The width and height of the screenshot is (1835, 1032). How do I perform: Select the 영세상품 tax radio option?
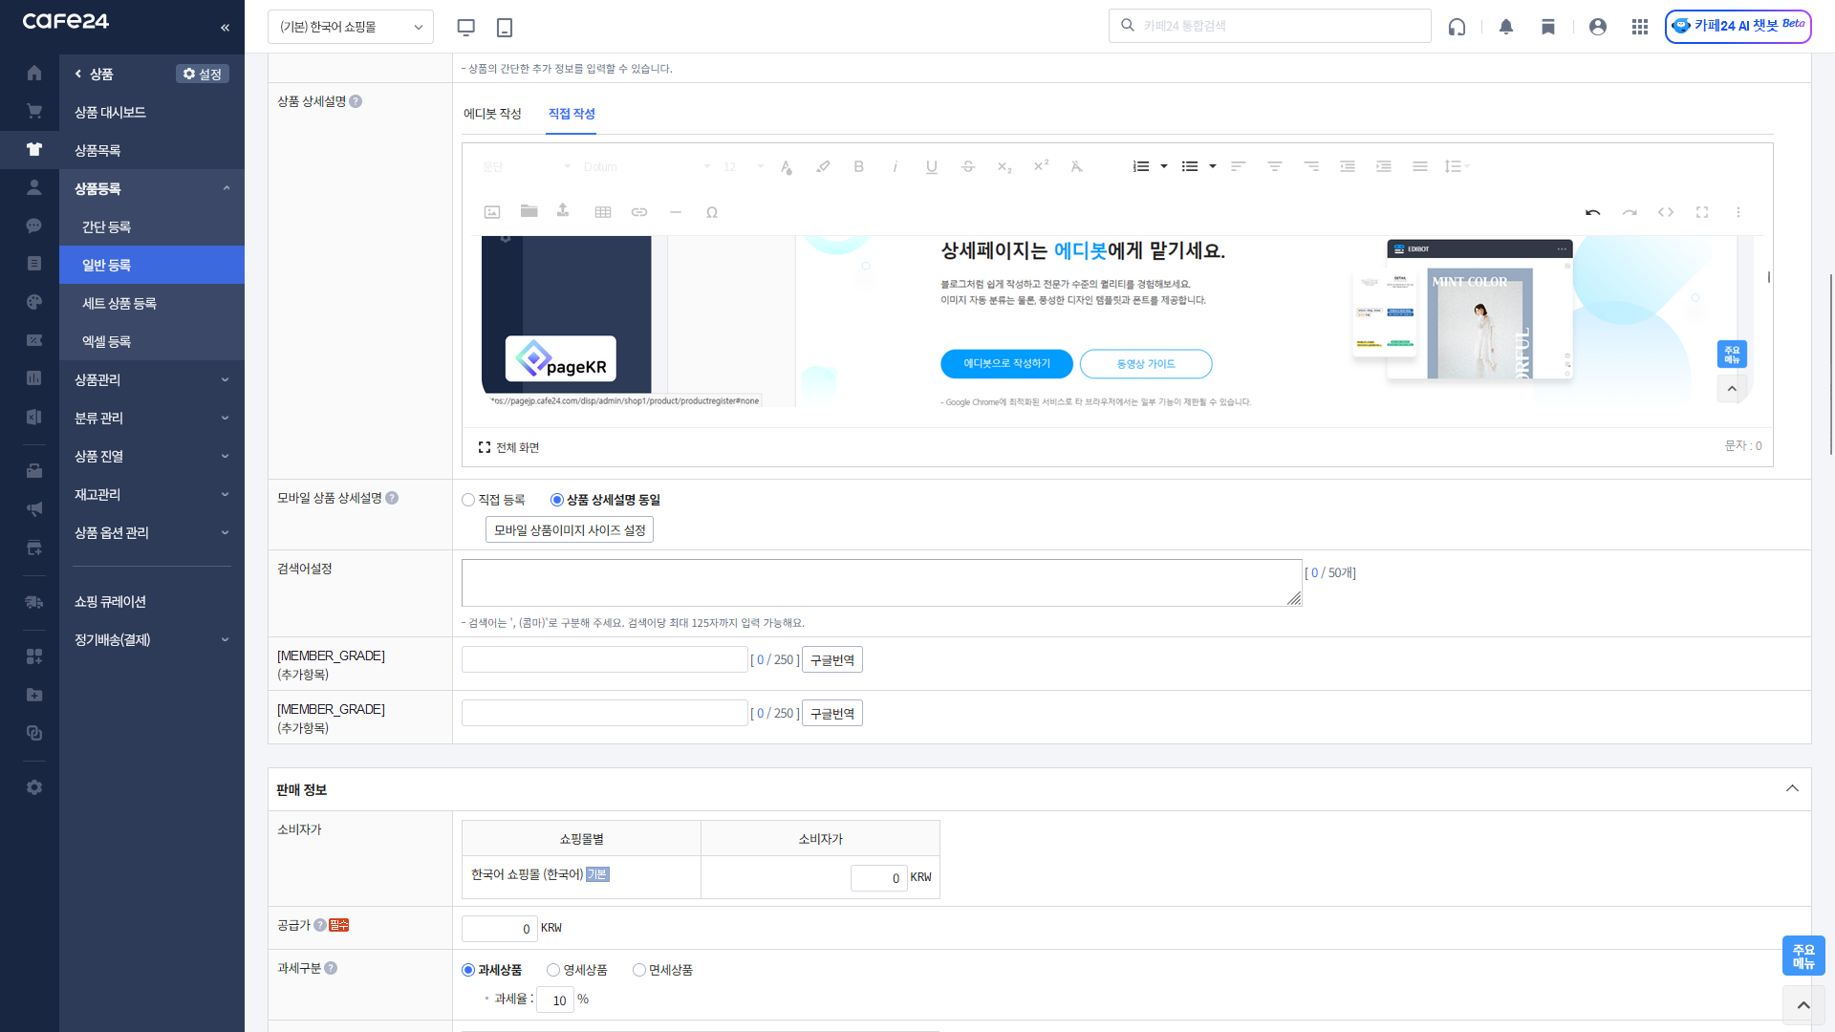[553, 970]
